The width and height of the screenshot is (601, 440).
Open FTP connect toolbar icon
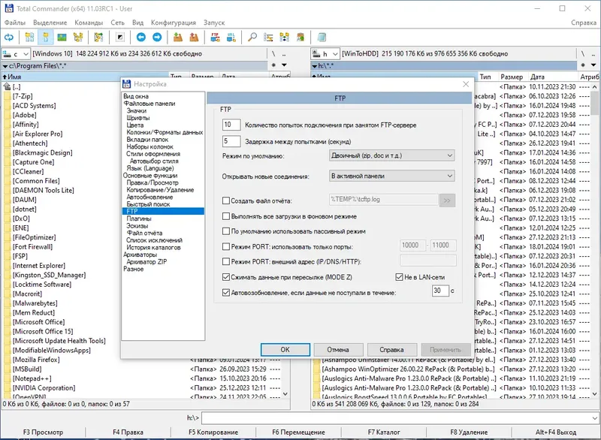click(215, 37)
